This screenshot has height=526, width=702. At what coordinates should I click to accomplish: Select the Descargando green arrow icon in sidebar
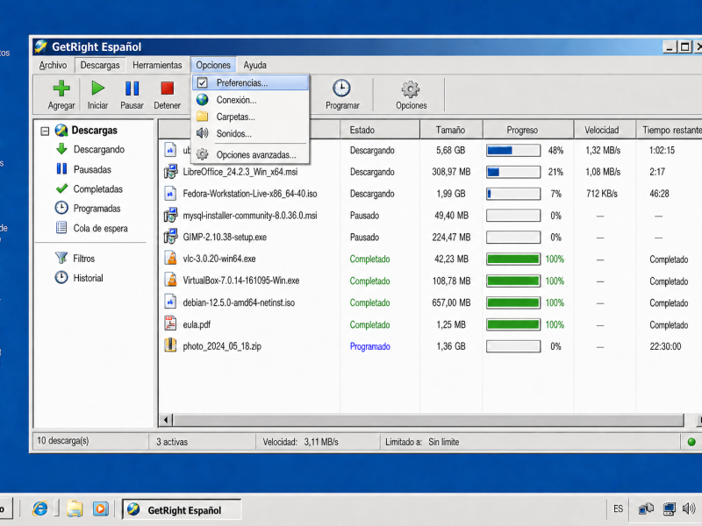pyautogui.click(x=61, y=149)
